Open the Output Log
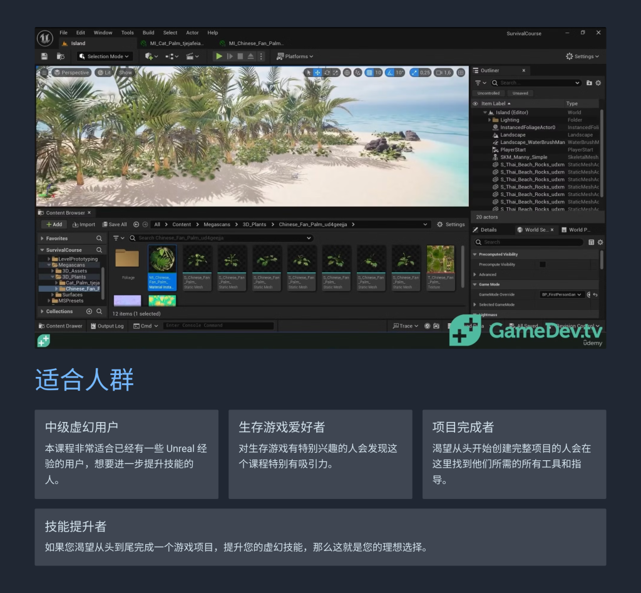Image resolution: width=641 pixels, height=593 pixels. point(107,326)
